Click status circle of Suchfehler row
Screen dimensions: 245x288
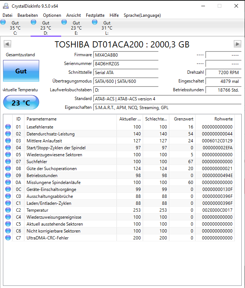tap(8, 161)
